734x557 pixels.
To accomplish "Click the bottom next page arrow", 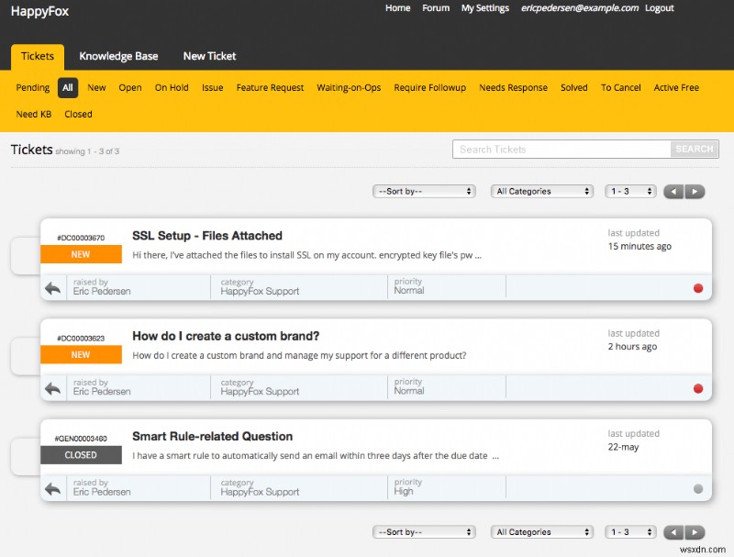I will coord(695,531).
